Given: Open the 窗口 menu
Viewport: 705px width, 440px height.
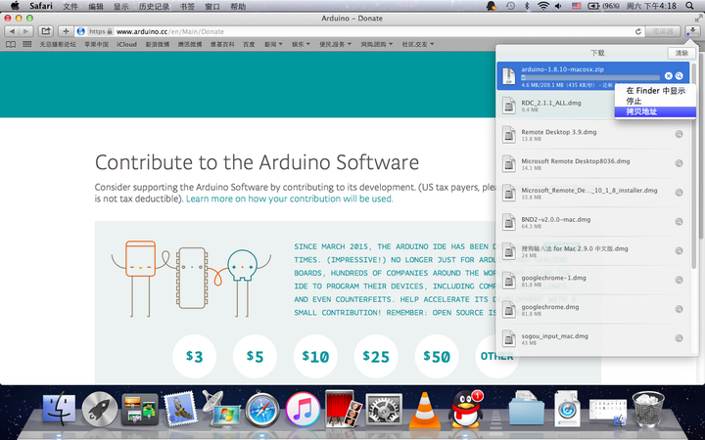Looking at the screenshot, I should (212, 6).
